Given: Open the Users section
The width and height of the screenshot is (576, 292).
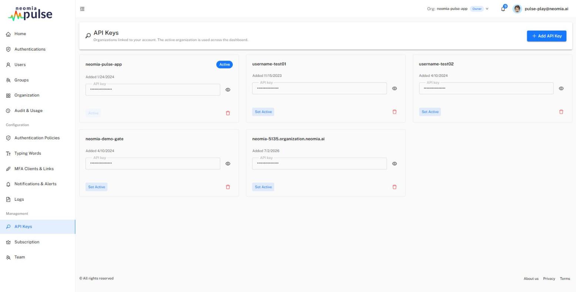Looking at the screenshot, I should tap(37, 65).
